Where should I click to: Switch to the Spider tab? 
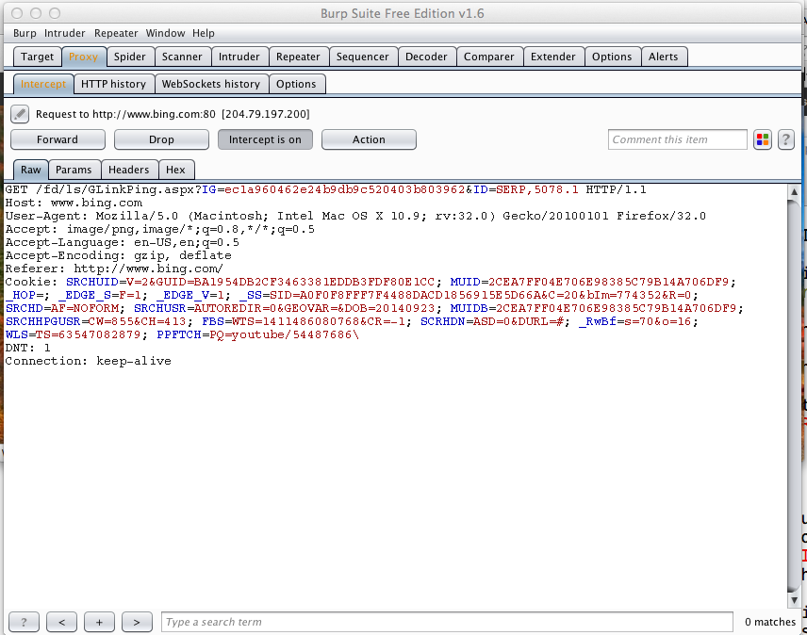130,57
